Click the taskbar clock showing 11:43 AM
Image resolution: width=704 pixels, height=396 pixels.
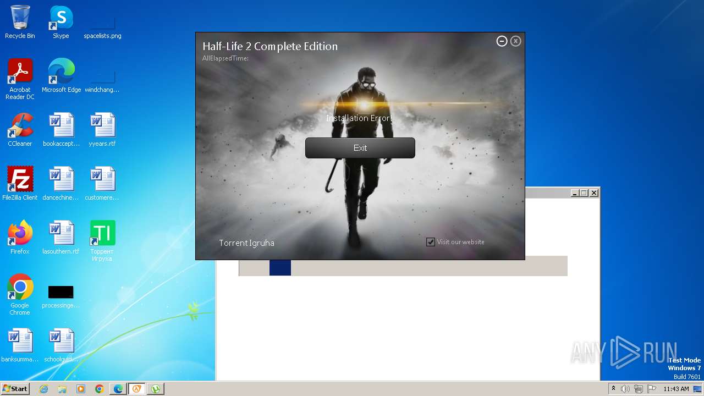click(676, 389)
